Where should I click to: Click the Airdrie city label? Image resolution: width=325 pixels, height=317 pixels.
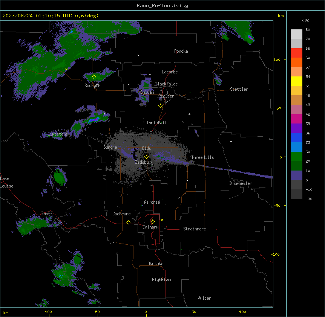[152, 202]
